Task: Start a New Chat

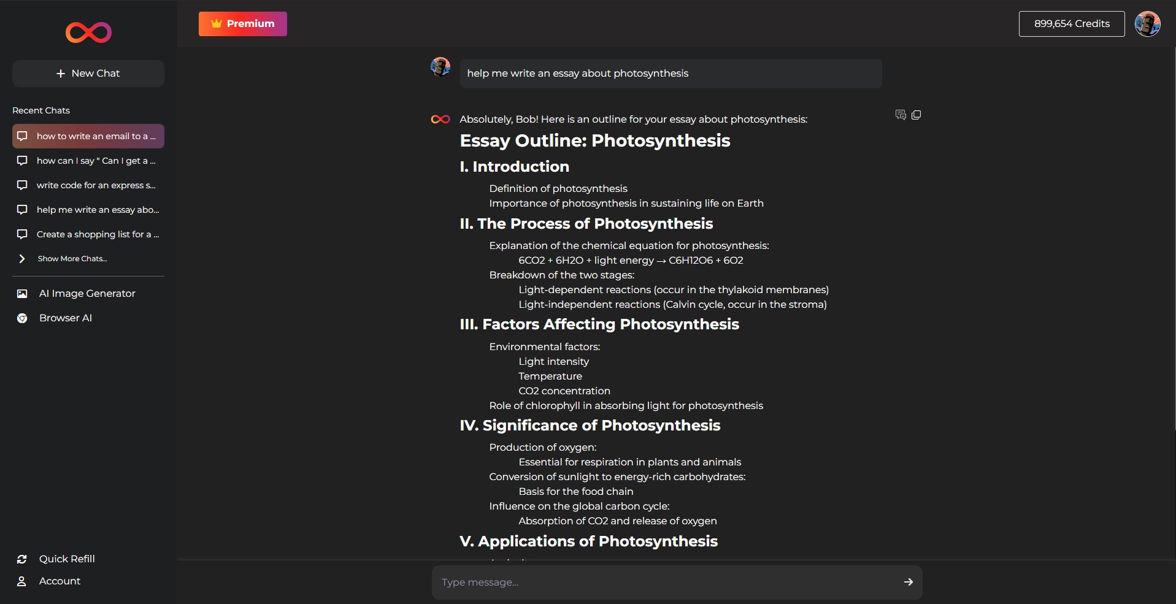Action: click(88, 74)
